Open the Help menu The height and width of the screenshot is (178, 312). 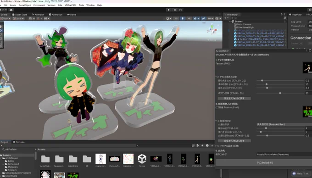[x=100, y=5]
